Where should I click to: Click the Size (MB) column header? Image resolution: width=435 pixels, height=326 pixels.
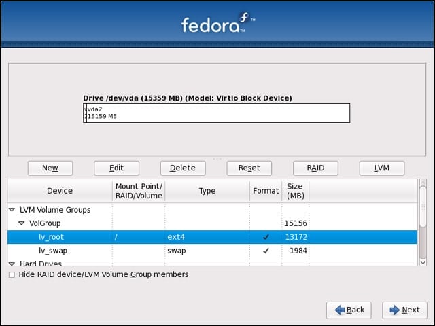296,191
